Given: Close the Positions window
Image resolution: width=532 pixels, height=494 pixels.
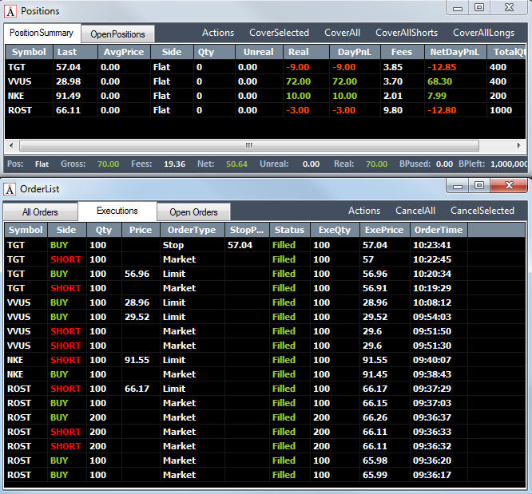Looking at the screenshot, I should 510,7.
